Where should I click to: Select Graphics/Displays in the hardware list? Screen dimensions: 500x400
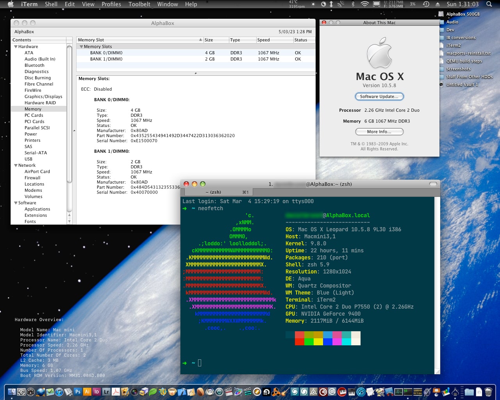[x=43, y=96]
